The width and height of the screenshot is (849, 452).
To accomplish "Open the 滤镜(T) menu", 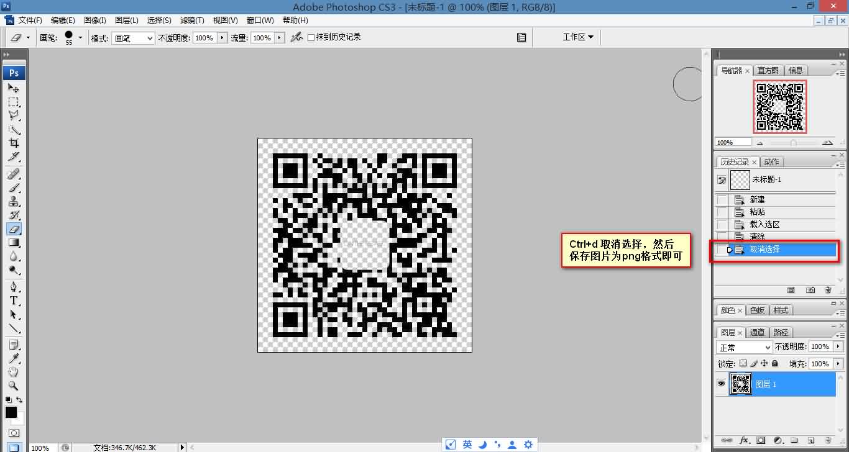I will pyautogui.click(x=192, y=20).
